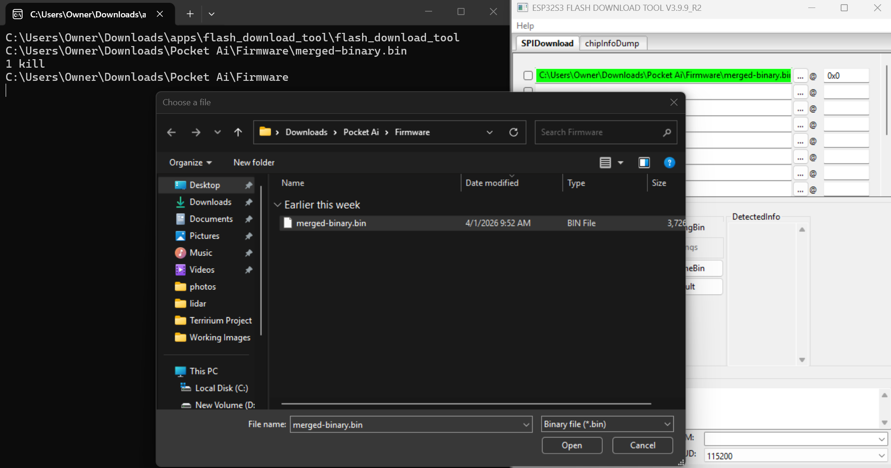The height and width of the screenshot is (468, 891).
Task: Open Help tooltip via question mark icon
Action: [x=669, y=163]
